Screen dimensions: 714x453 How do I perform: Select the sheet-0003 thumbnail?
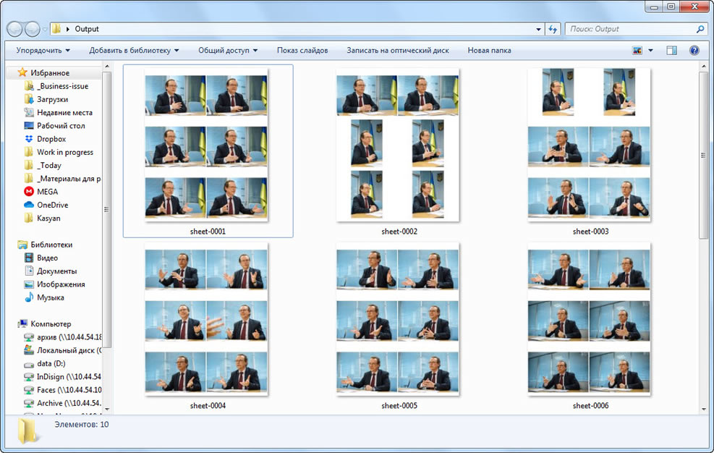pyautogui.click(x=589, y=145)
